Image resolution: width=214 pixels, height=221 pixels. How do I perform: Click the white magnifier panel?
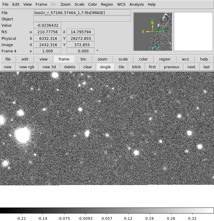[x=194, y=31]
